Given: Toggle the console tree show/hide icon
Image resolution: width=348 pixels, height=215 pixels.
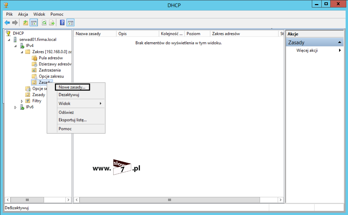Looking at the screenshot, I should click(34, 23).
